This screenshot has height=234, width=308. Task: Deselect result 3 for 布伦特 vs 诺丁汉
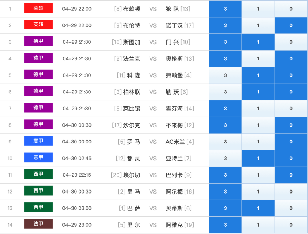225,25
